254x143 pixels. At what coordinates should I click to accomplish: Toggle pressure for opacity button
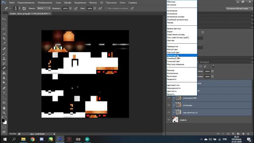pyautogui.click(x=76, y=8)
